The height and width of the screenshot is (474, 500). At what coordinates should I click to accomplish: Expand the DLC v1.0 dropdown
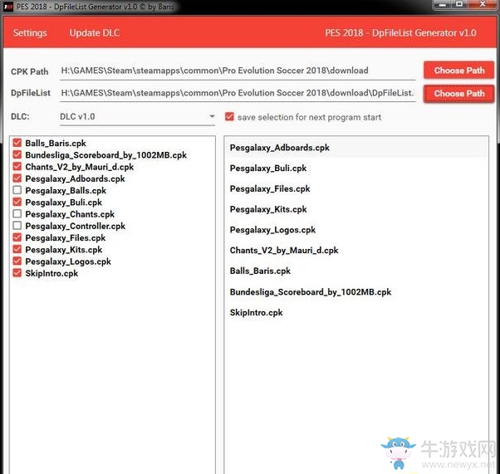(x=137, y=117)
